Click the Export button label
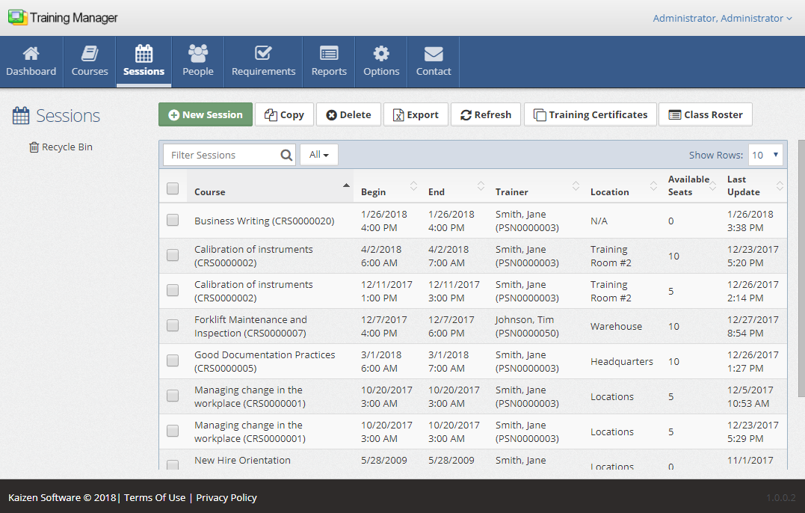 tap(422, 115)
